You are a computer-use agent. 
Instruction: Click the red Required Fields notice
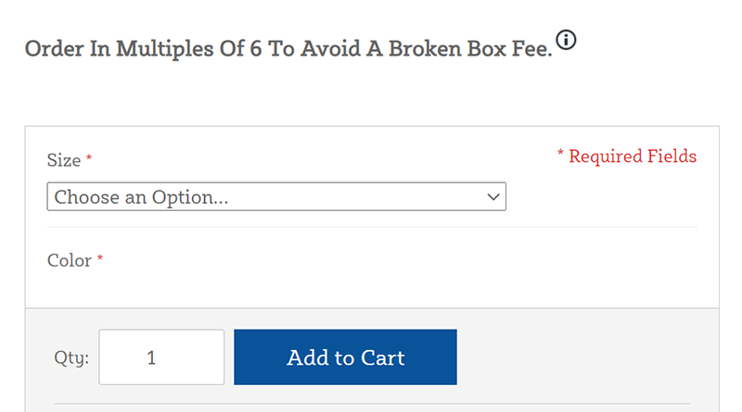[627, 156]
